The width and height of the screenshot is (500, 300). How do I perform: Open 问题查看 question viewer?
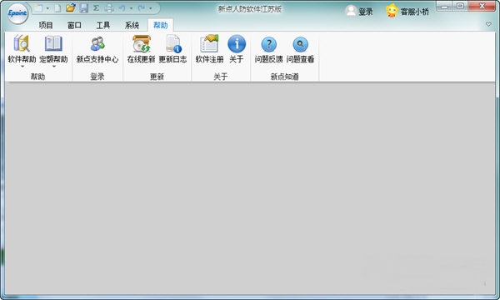click(x=300, y=49)
